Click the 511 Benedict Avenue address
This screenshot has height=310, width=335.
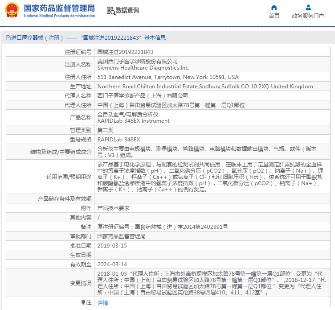(168, 77)
